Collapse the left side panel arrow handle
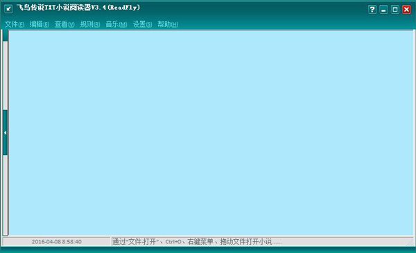This screenshot has height=253, width=416. pos(5,133)
